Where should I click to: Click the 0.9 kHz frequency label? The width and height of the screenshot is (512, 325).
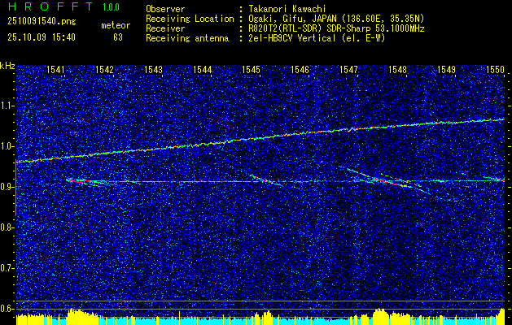7,187
